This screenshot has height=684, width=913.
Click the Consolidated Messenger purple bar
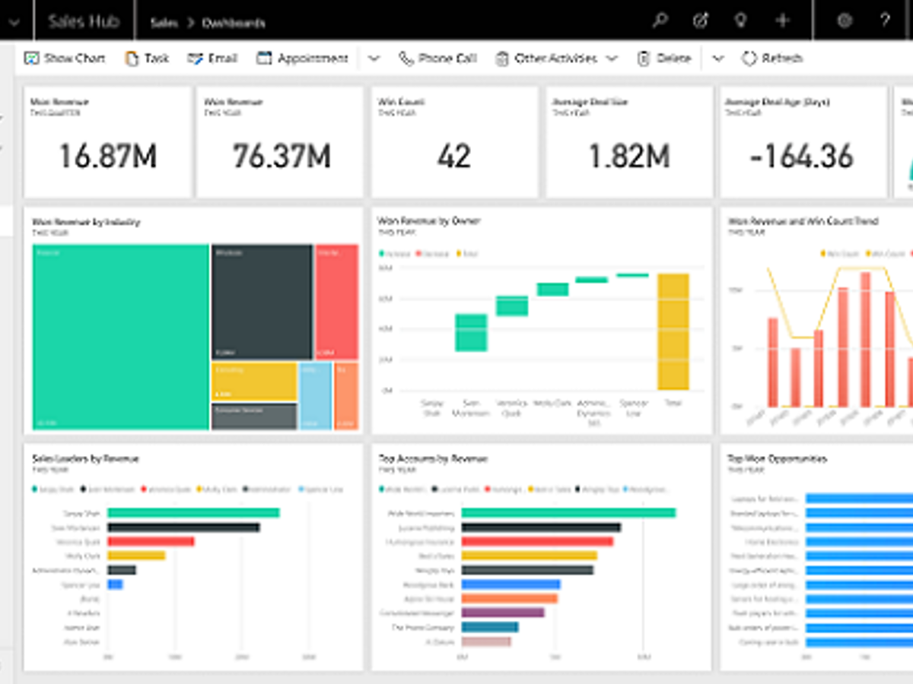tap(503, 613)
